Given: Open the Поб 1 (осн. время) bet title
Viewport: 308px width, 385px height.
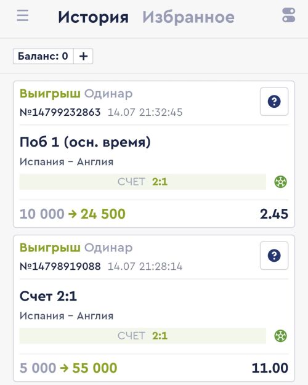Looking at the screenshot, I should pyautogui.click(x=85, y=142).
